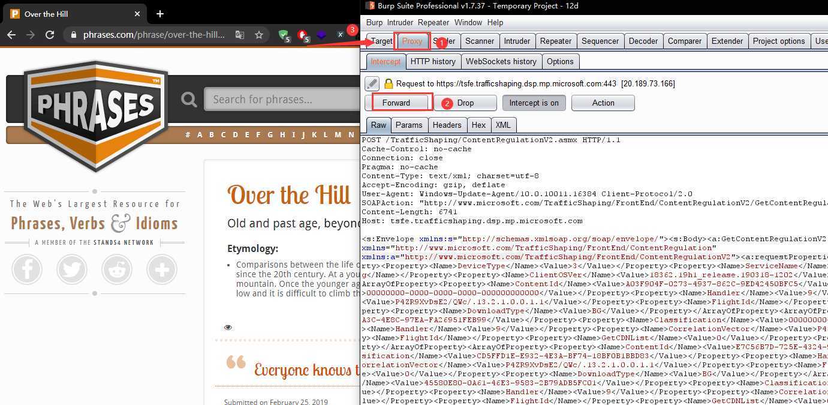Open the green shield extension
Viewport: 828px width, 405px height.
click(284, 35)
